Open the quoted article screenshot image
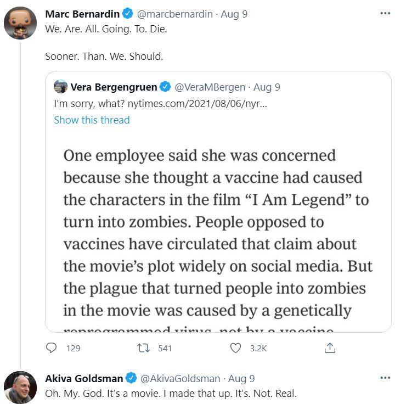Viewport: 395px width, 409px height. click(218, 236)
